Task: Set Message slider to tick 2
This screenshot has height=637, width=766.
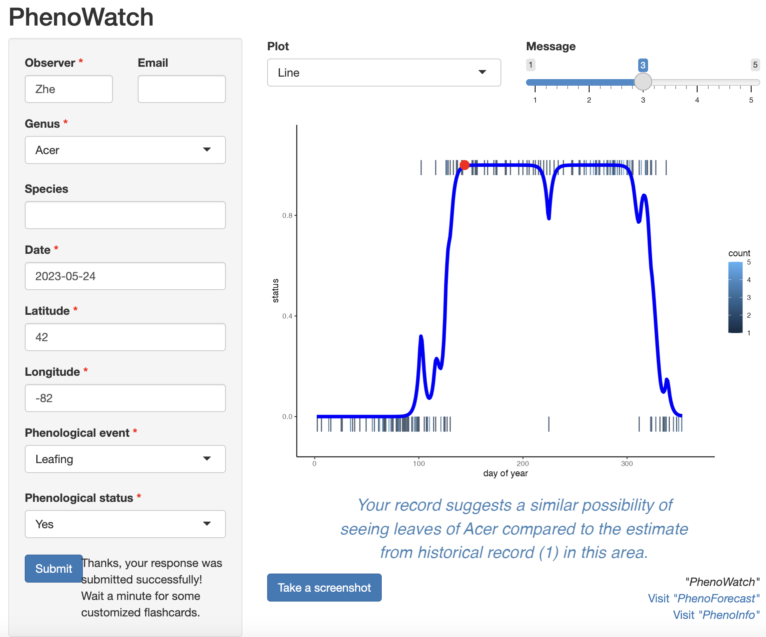Action: 589,82
